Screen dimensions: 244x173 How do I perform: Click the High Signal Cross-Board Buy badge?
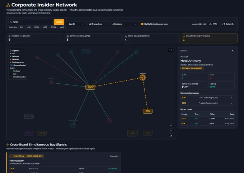(27, 156)
